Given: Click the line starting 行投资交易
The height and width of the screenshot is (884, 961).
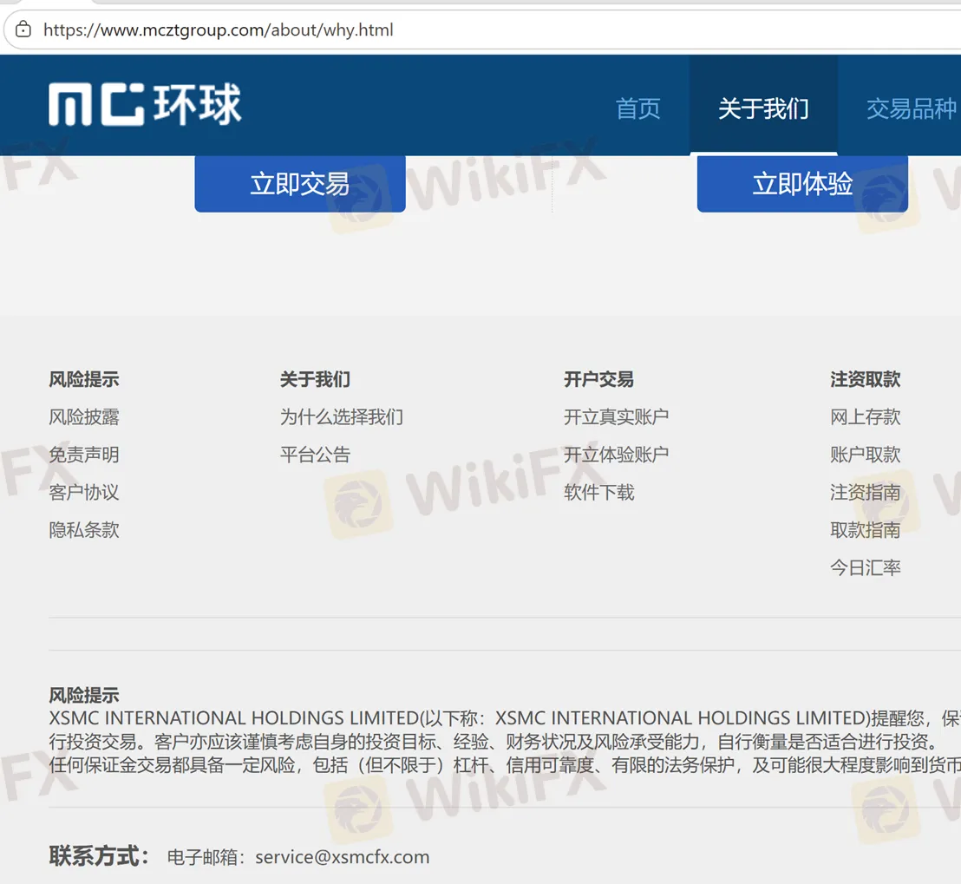Looking at the screenshot, I should (494, 742).
